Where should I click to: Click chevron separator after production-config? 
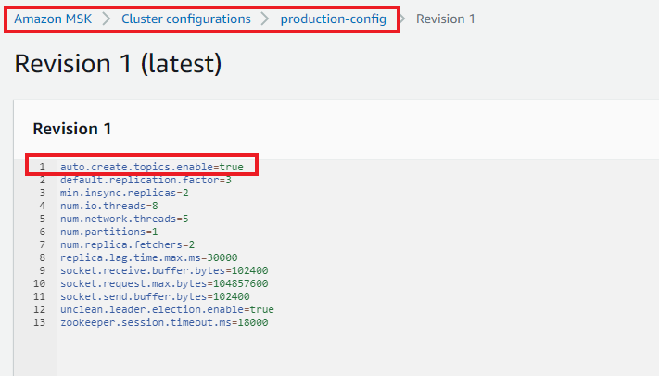coord(402,19)
